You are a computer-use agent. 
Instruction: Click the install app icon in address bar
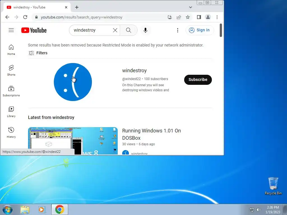(170, 17)
